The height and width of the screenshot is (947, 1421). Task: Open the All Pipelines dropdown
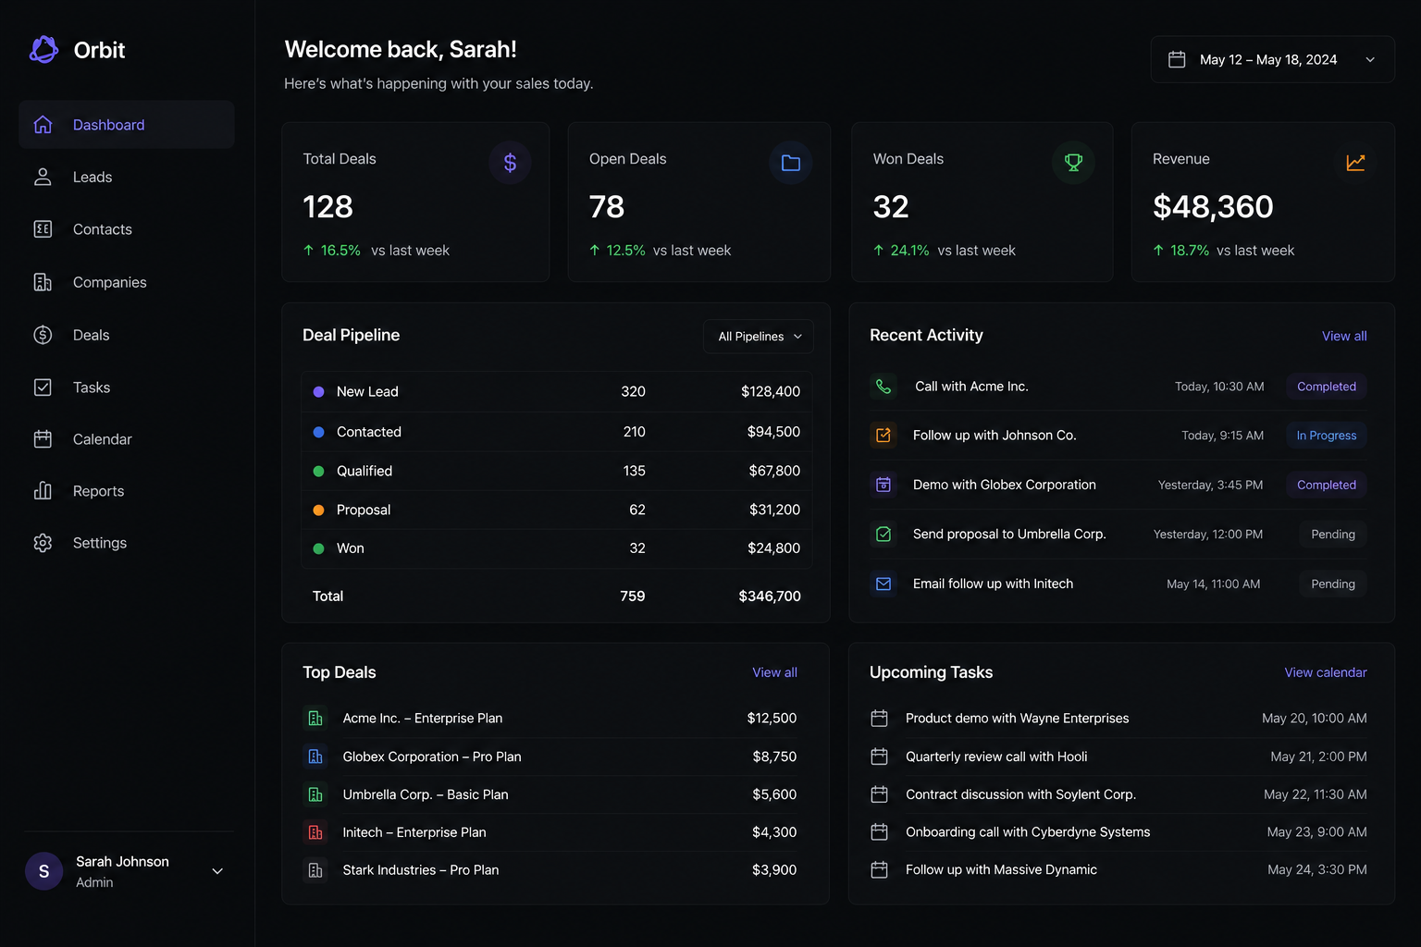(759, 337)
